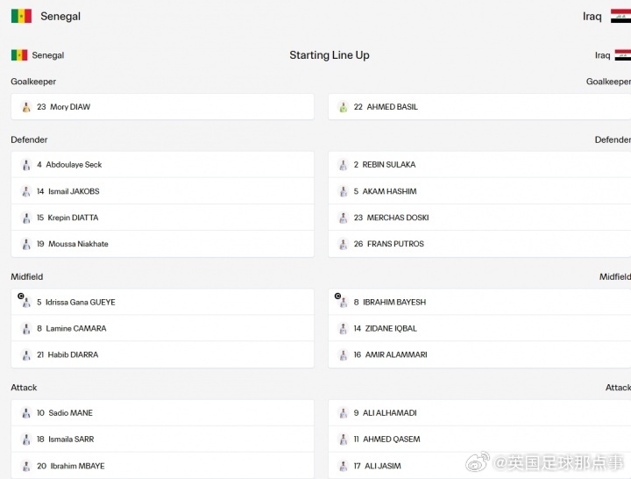Click AMIR ALAMMARI player icon
631x479 pixels.
pos(344,355)
